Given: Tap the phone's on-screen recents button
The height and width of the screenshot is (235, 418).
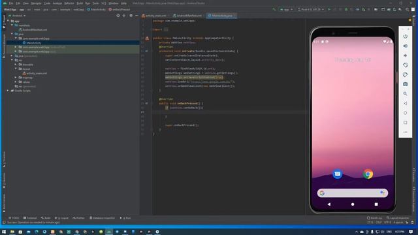Looking at the screenshot, I should click(376, 204).
